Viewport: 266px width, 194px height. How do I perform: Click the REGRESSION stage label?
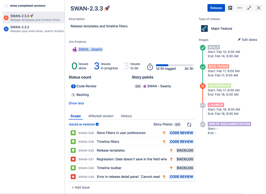[x=219, y=86]
